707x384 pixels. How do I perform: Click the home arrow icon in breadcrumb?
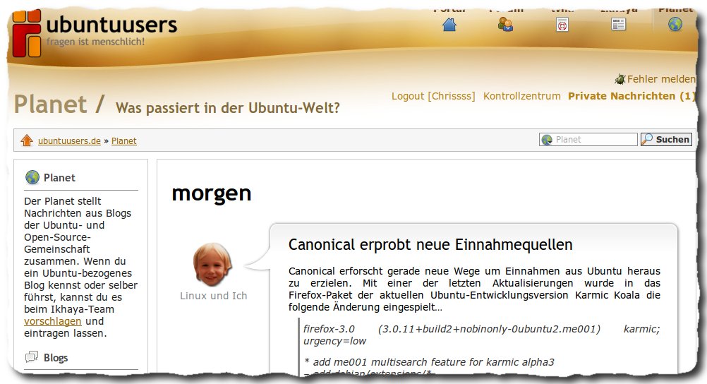[x=27, y=140]
